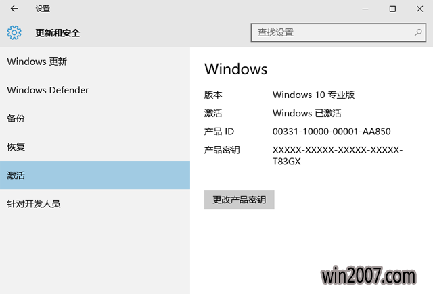The height and width of the screenshot is (294, 433).
Task: Click the 产品密钥 label
Action: click(222, 150)
